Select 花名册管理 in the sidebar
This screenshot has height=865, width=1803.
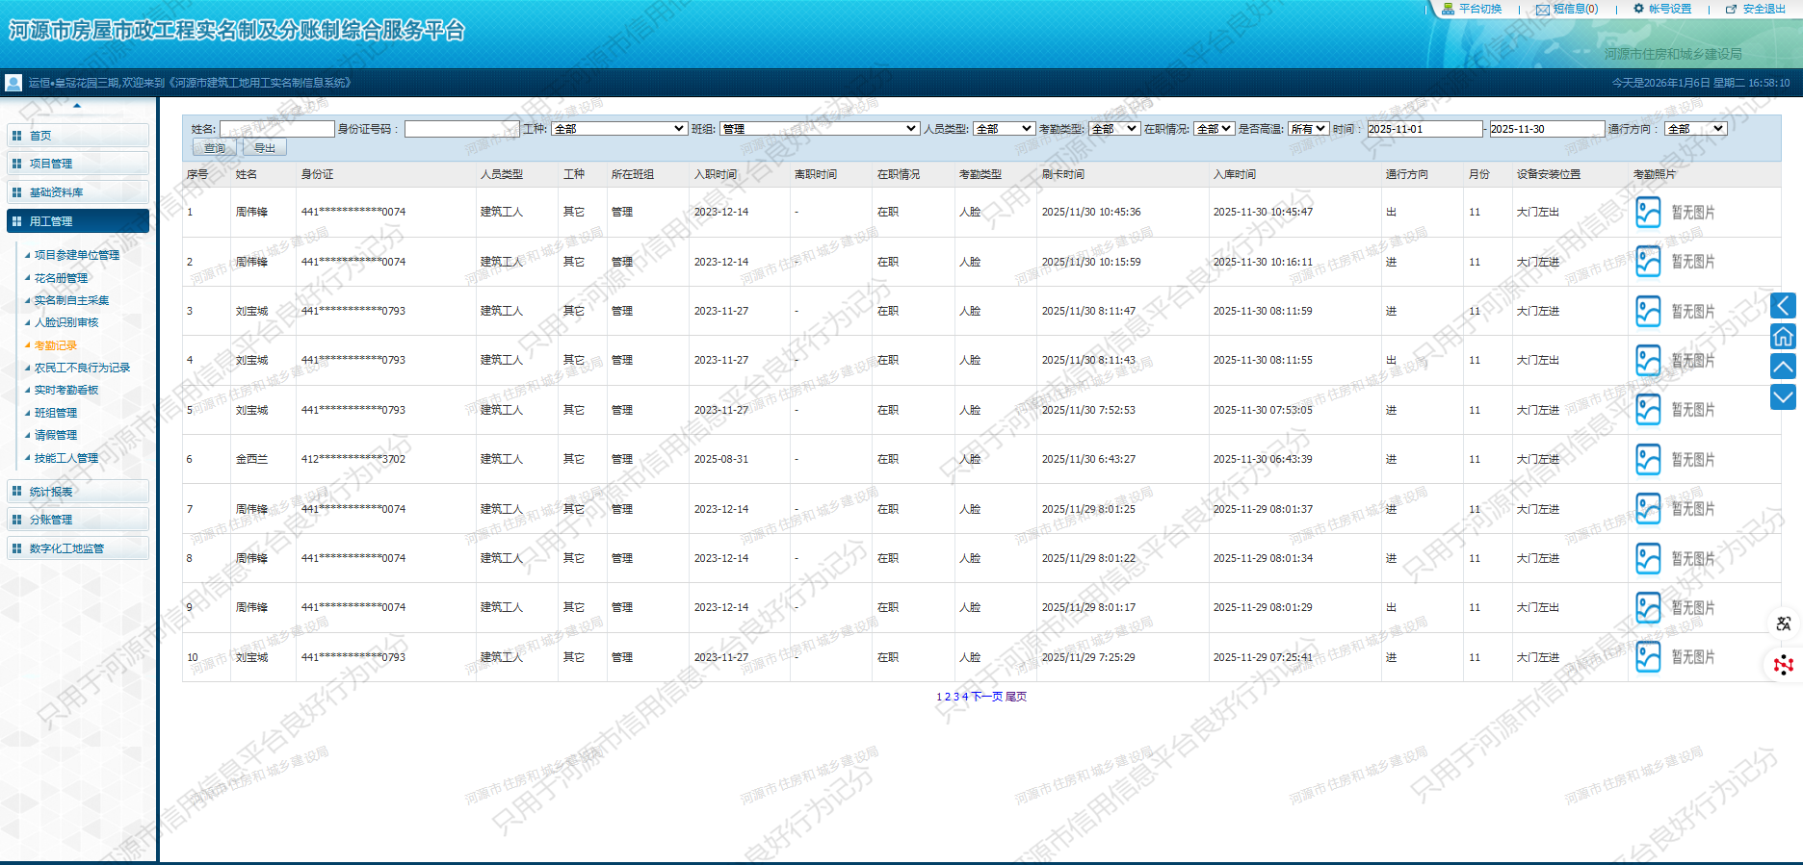pyautogui.click(x=61, y=278)
